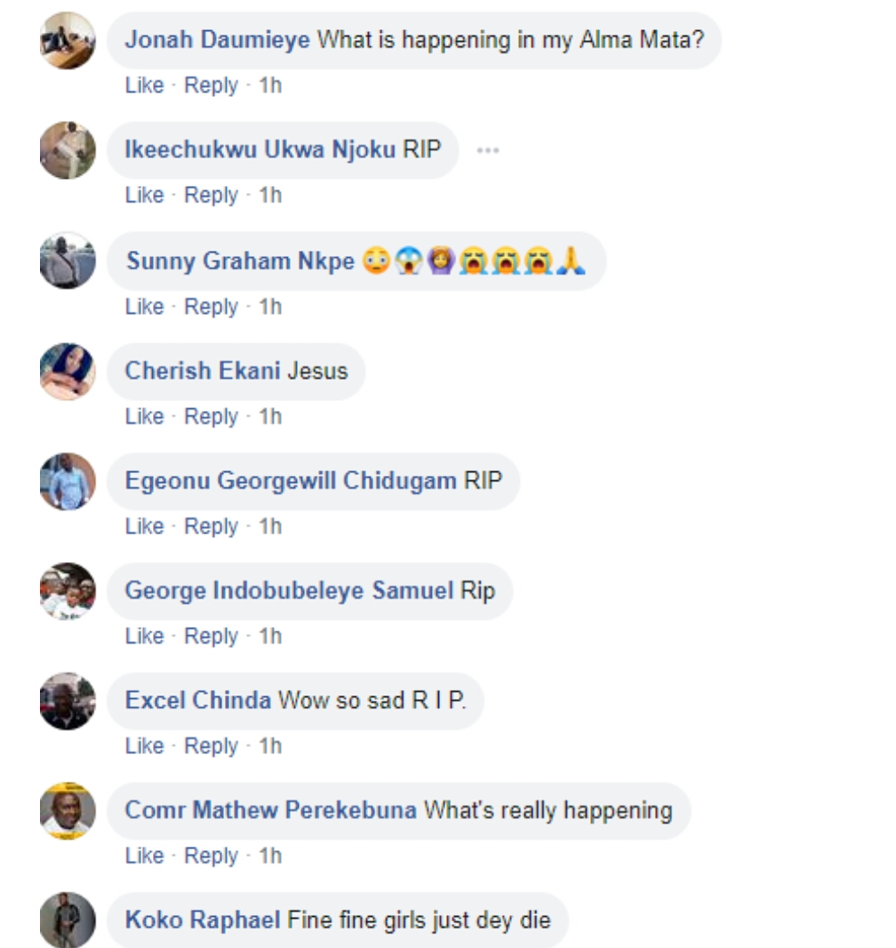This screenshot has width=896, height=948.
Task: Click Egeonu Georgewill Chidugam's avatar
Action: point(68,481)
